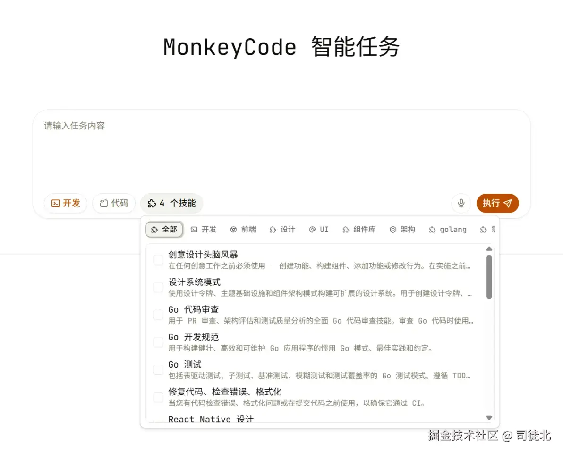Click the skill list scroll-up arrow

click(489, 249)
